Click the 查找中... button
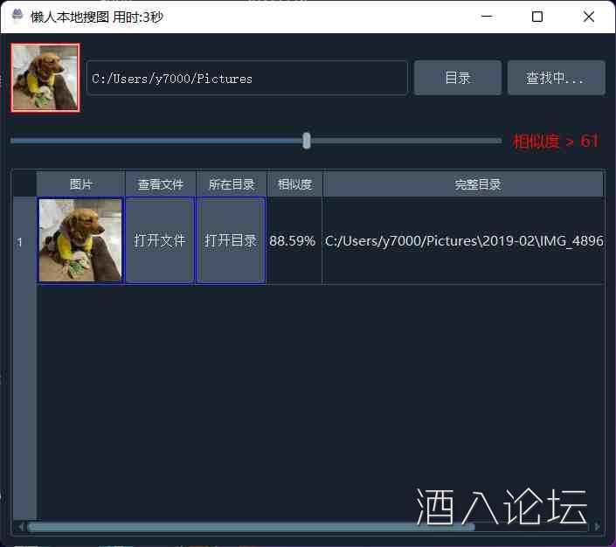616x547 pixels. pos(556,78)
